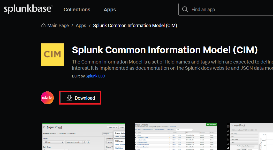This screenshot has width=273, height=150.
Task: Click Save As dropdown in pivot screenshot
Action: coord(112,127)
